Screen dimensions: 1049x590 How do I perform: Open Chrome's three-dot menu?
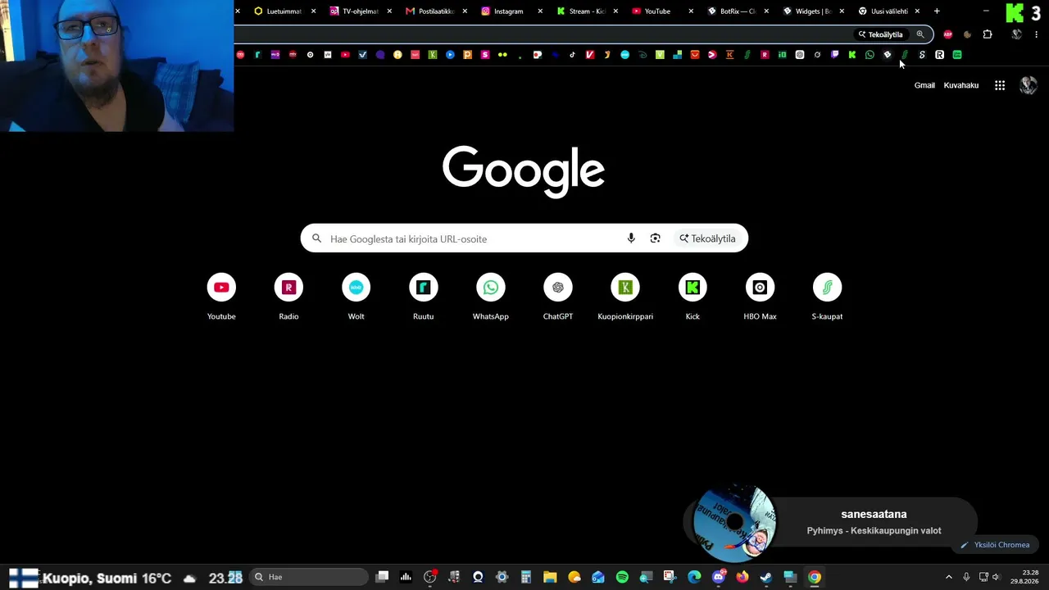[1037, 34]
